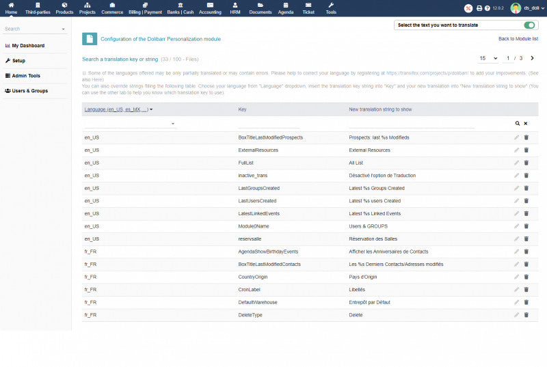Open the help question mark icon

[487, 8]
